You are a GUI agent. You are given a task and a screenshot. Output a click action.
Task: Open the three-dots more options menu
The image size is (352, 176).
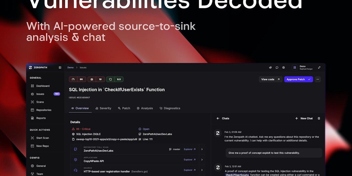tap(317, 79)
